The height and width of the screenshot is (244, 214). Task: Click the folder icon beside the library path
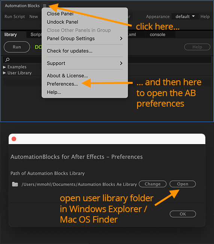tap(15, 184)
